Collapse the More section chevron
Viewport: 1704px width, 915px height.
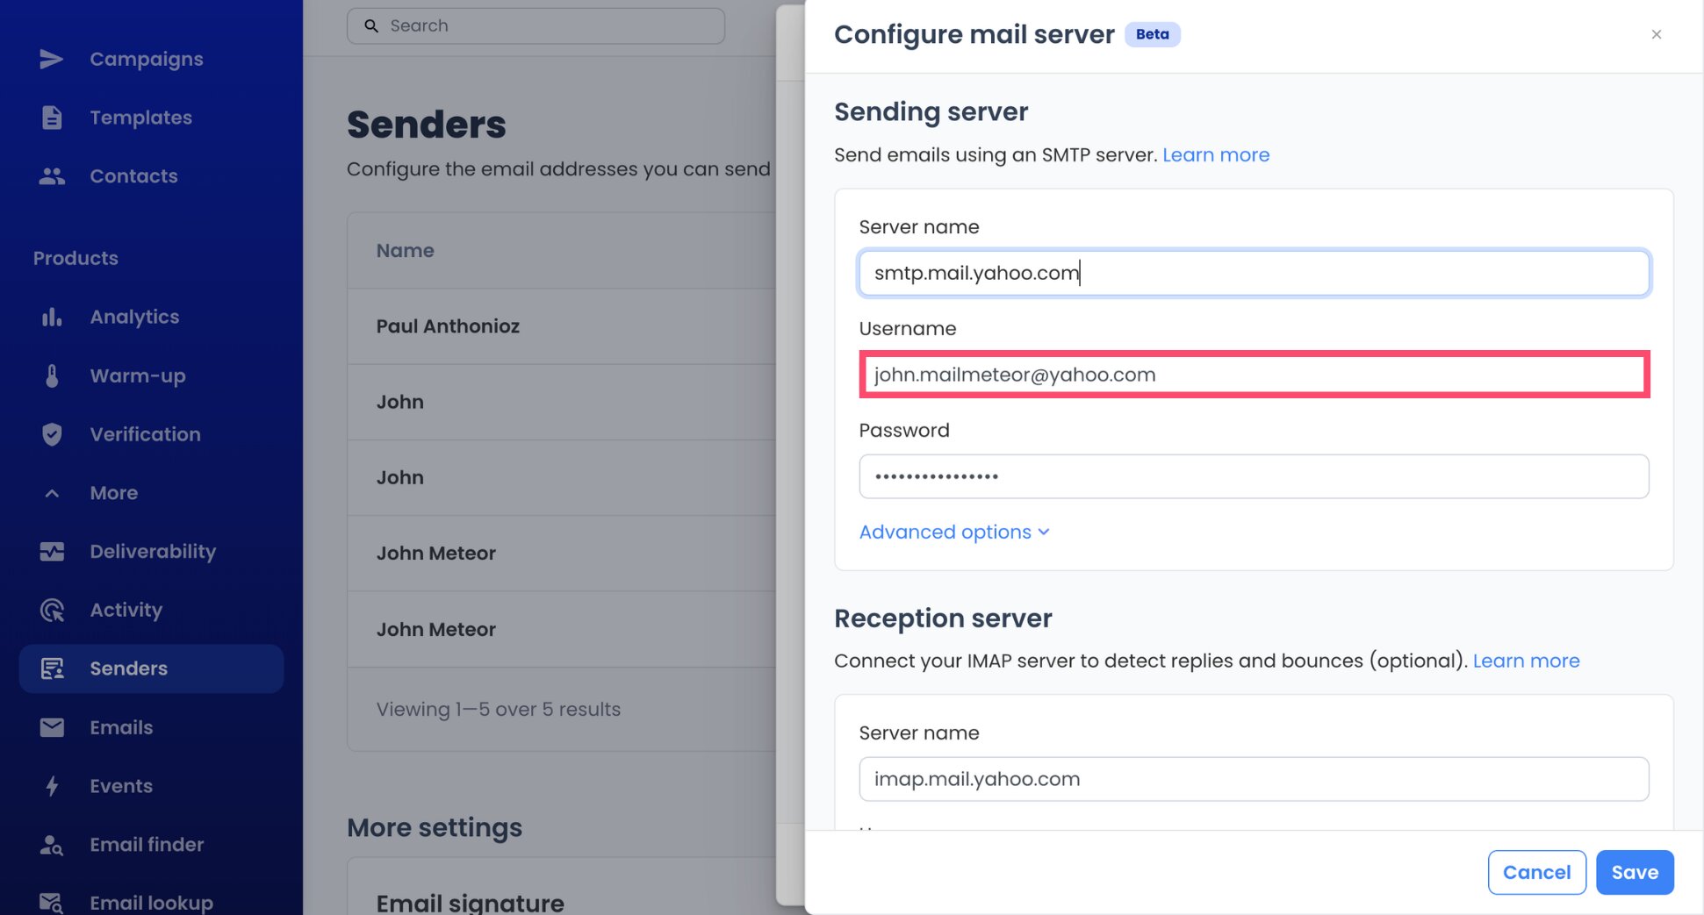(x=52, y=493)
